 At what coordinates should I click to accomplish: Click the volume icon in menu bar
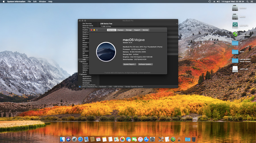tap(218, 2)
